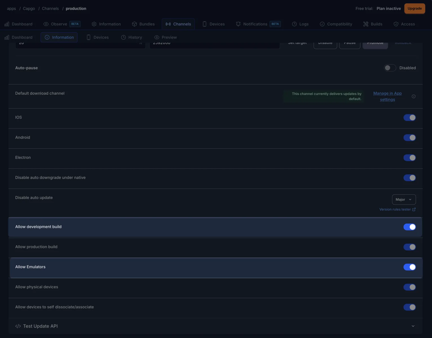Click the Preview eye icon
The height and width of the screenshot is (338, 432).
tap(157, 37)
